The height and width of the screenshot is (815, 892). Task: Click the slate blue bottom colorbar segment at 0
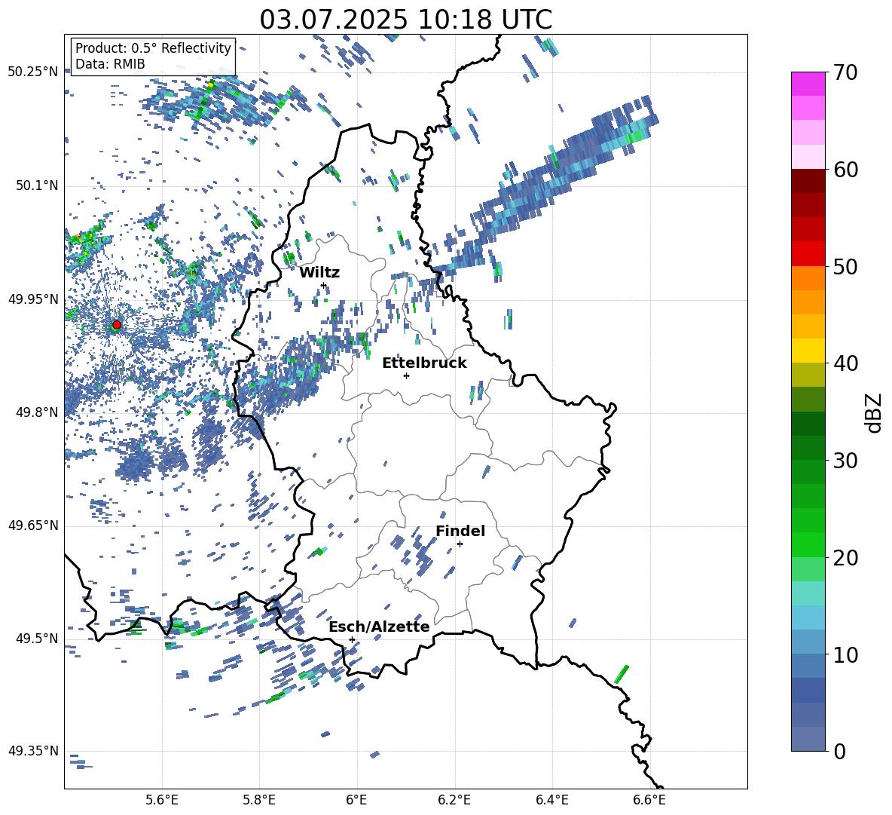point(808,739)
